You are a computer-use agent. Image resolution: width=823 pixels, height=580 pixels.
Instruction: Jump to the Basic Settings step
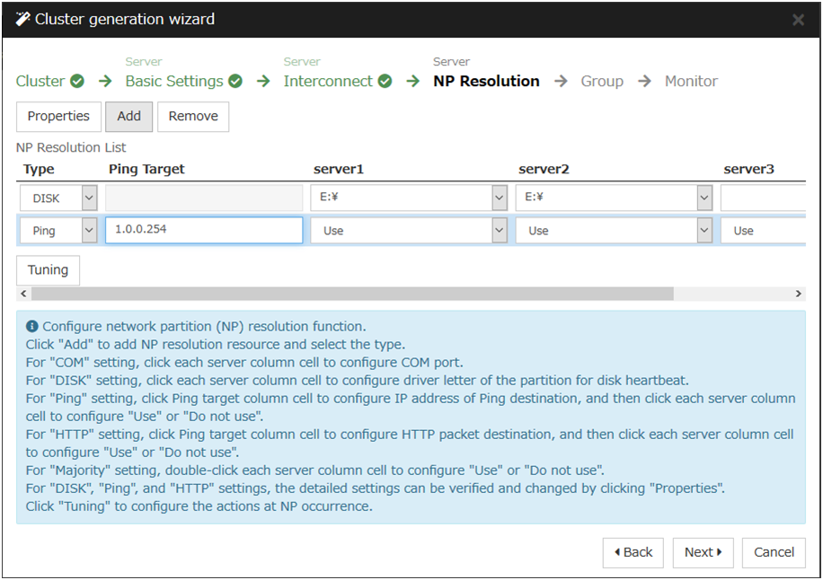tap(173, 81)
